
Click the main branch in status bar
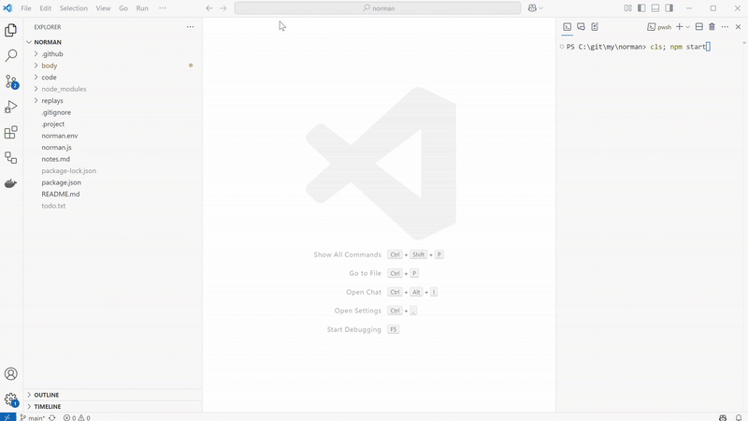click(x=33, y=417)
